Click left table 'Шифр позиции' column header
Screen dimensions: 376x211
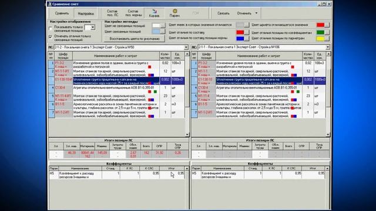[x=63, y=56]
